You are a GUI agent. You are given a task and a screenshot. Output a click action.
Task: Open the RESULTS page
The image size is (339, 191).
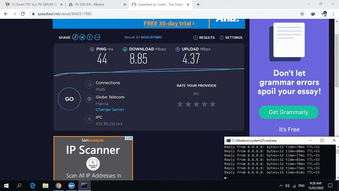pyautogui.click(x=204, y=38)
